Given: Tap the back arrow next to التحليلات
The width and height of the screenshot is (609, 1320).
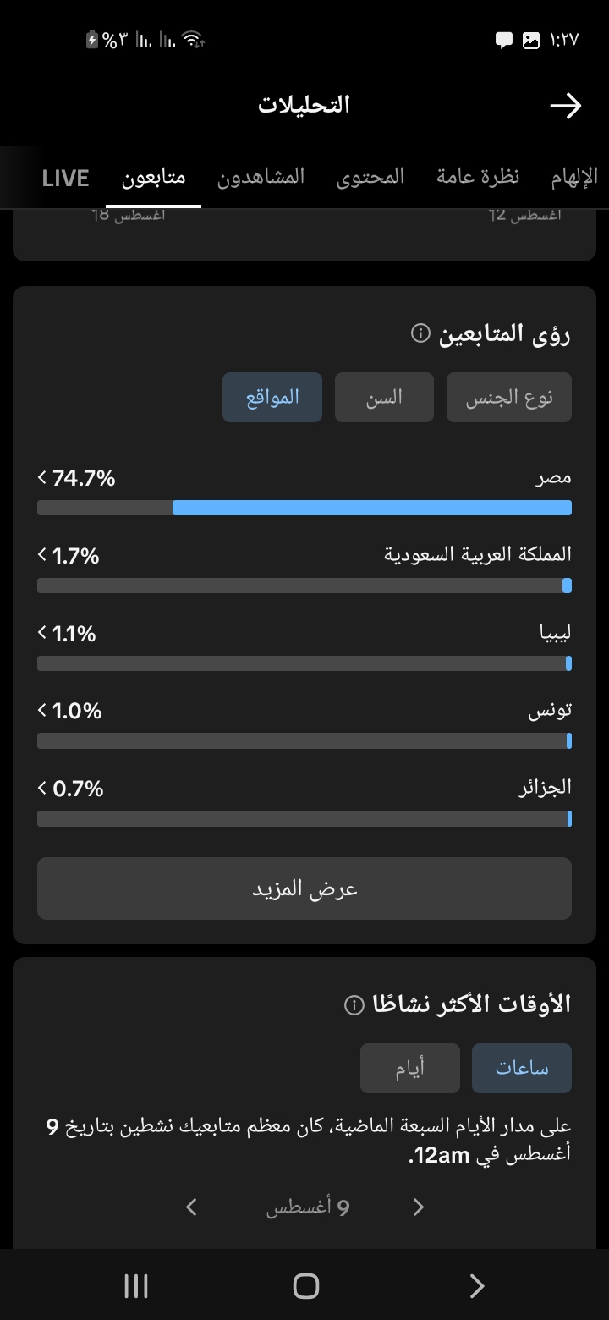Looking at the screenshot, I should [565, 106].
